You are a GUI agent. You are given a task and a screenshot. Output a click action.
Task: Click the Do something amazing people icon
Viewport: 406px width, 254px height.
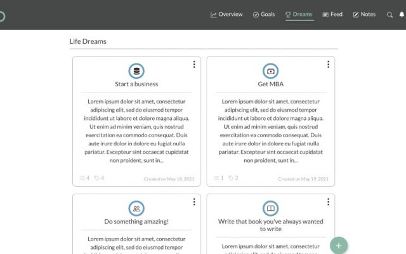pyautogui.click(x=136, y=208)
